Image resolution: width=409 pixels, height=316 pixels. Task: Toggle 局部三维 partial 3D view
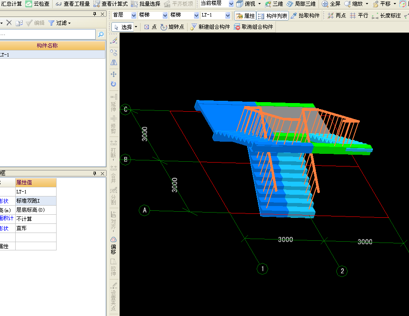point(301,4)
